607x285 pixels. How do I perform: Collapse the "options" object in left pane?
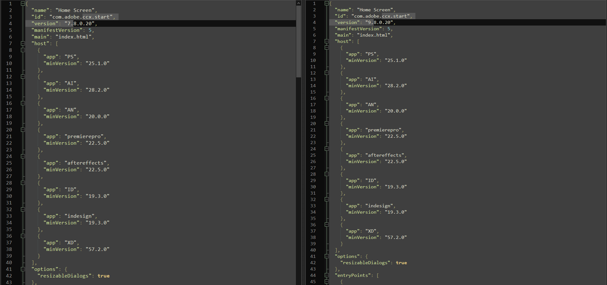(x=22, y=269)
